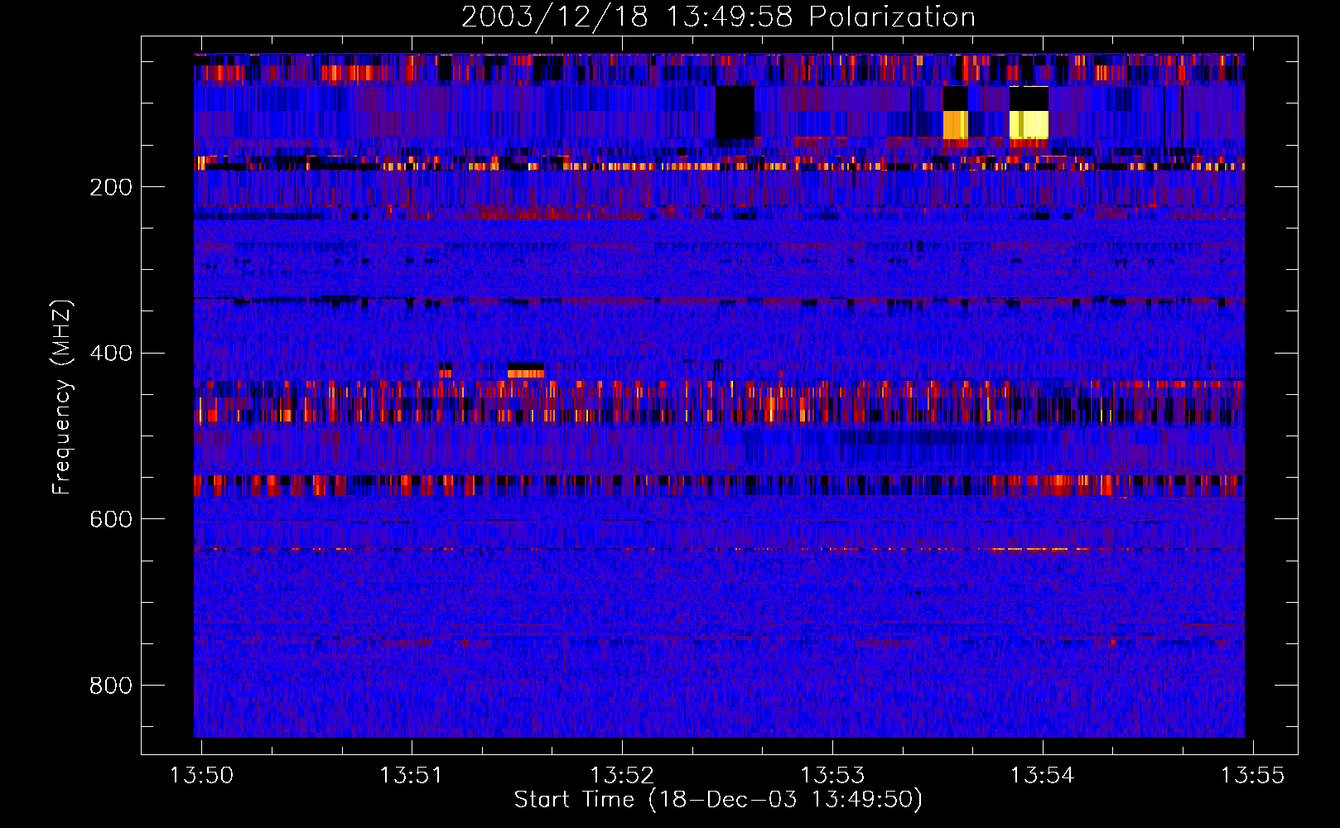Click the 13:53 time tick label
This screenshot has height=828, width=1340.
pos(832,775)
